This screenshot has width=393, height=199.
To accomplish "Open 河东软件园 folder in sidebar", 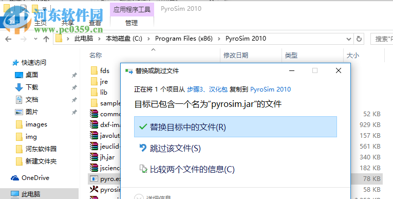I will pyautogui.click(x=41, y=149).
